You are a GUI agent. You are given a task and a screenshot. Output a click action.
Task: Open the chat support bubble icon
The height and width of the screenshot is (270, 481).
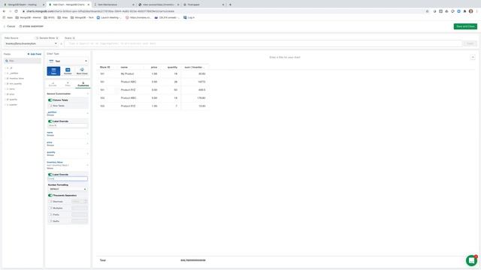[x=471, y=260]
